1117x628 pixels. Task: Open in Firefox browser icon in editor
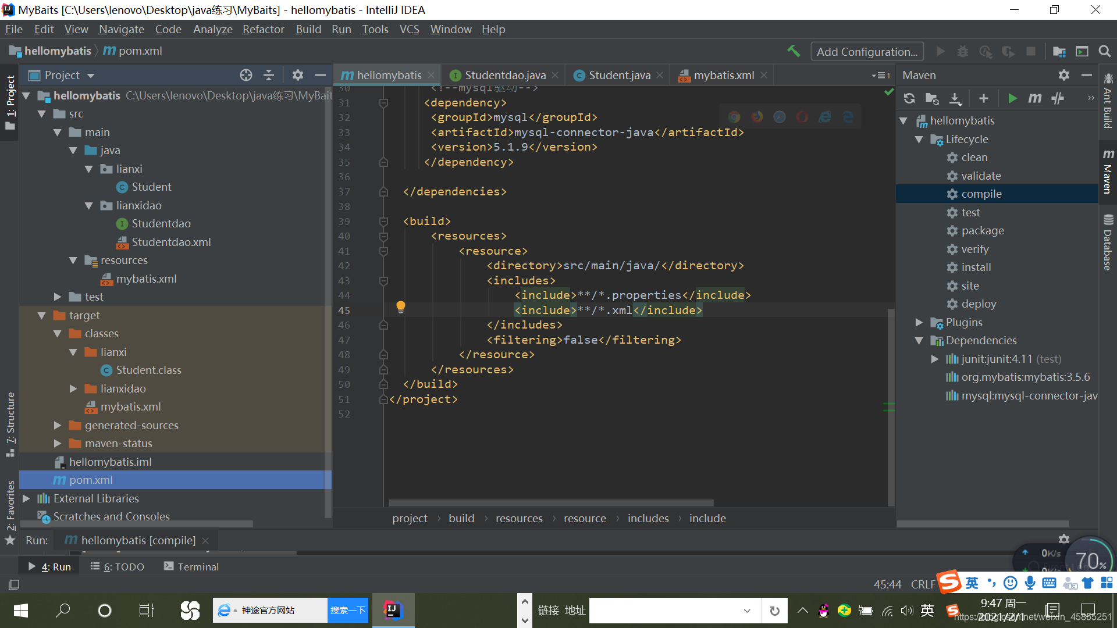pos(757,117)
